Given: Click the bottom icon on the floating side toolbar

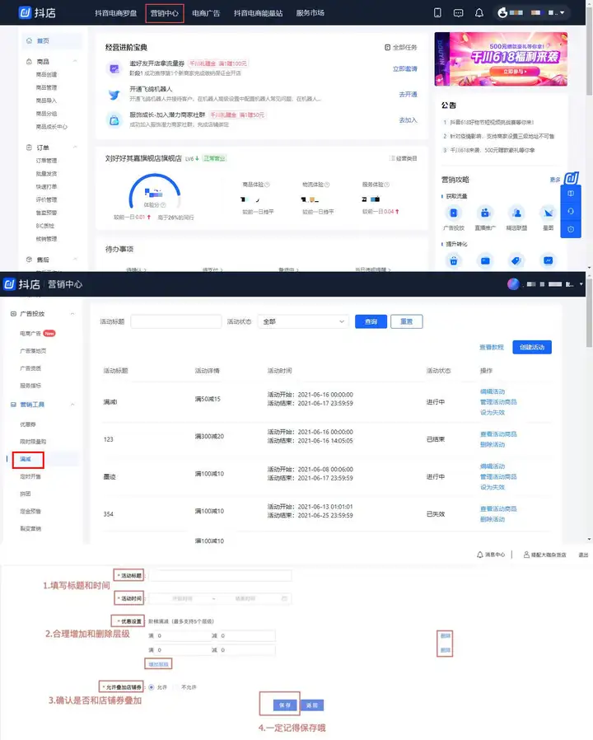Looking at the screenshot, I should 571,229.
